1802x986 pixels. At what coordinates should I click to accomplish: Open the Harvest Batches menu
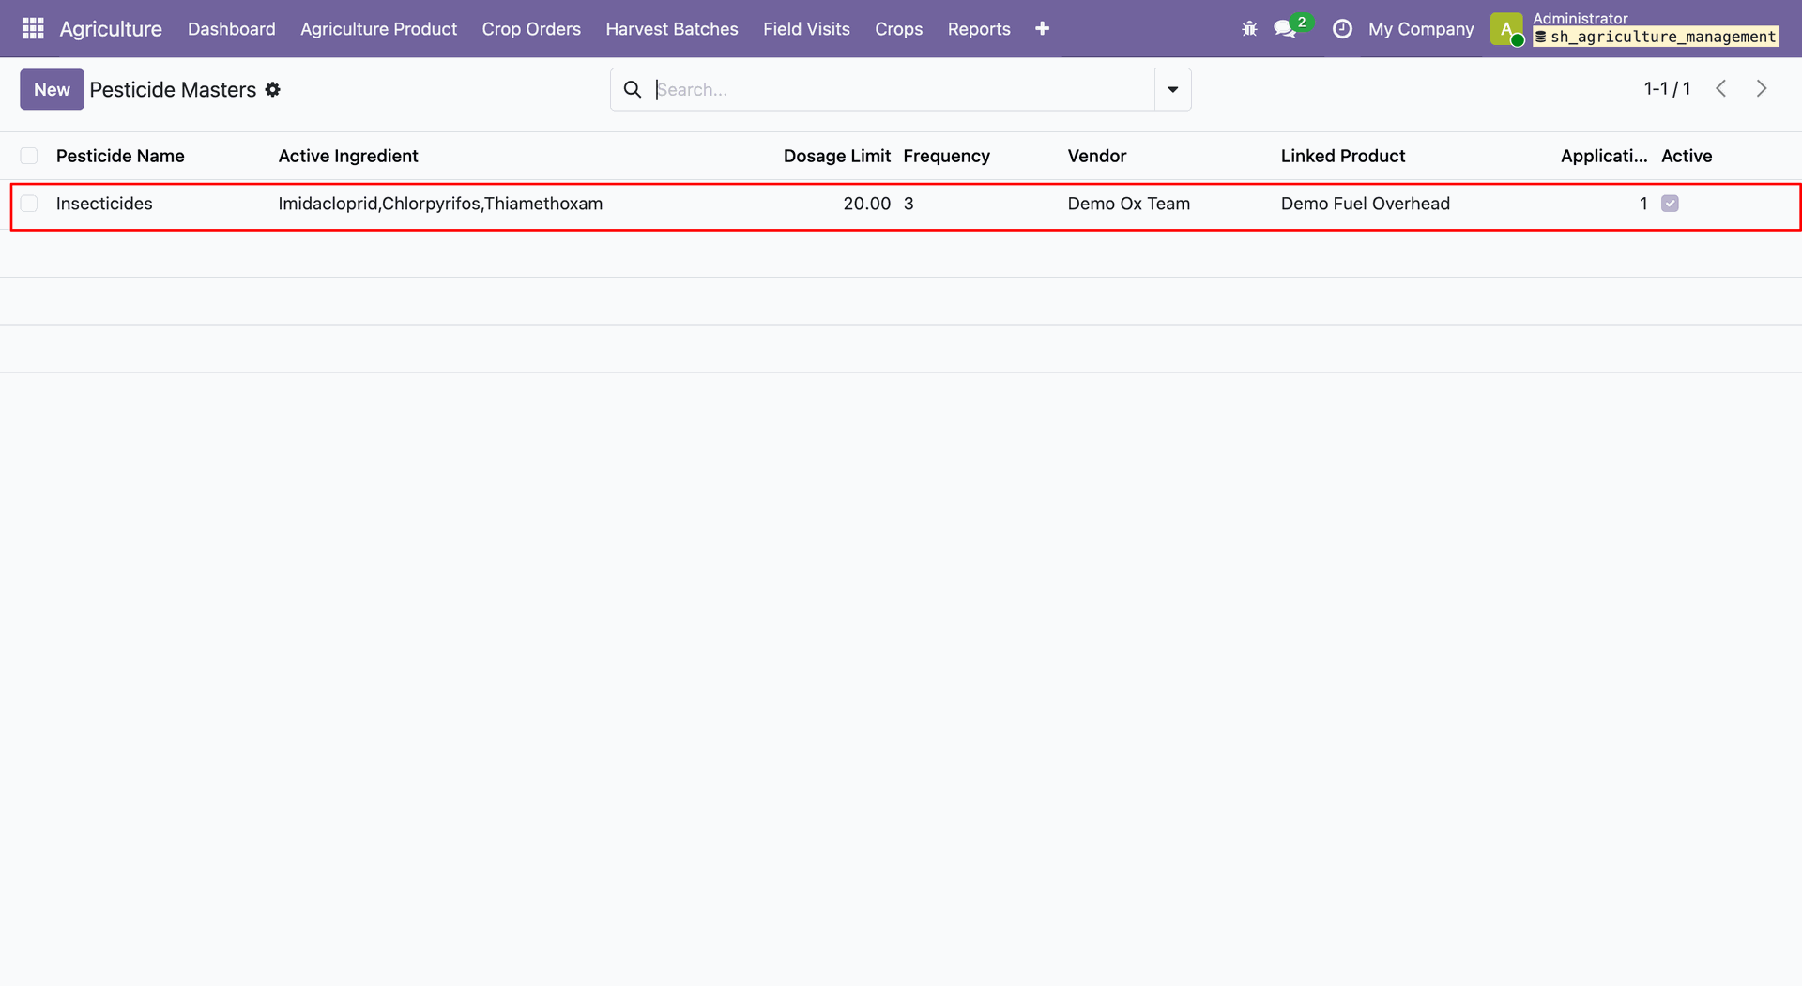(x=672, y=28)
